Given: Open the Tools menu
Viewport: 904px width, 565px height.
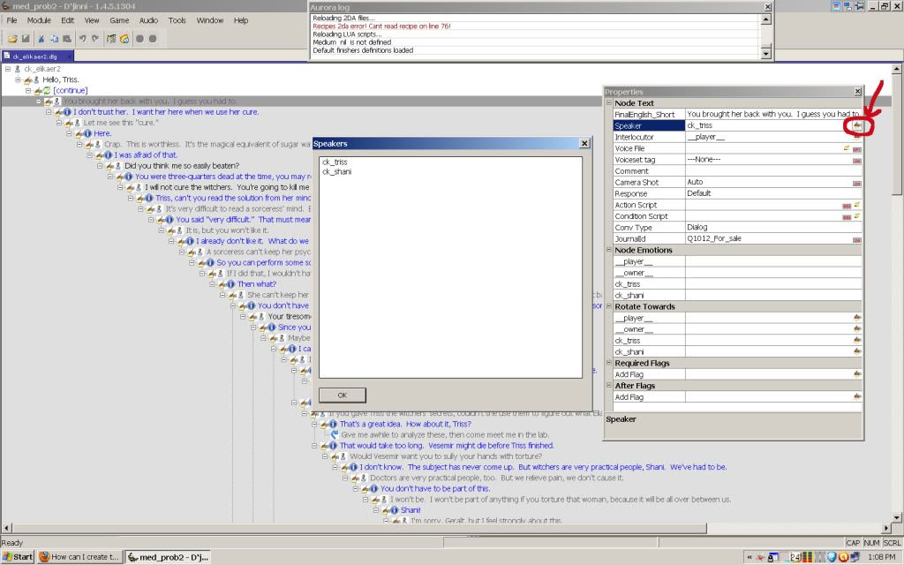Looking at the screenshot, I should pyautogui.click(x=177, y=20).
